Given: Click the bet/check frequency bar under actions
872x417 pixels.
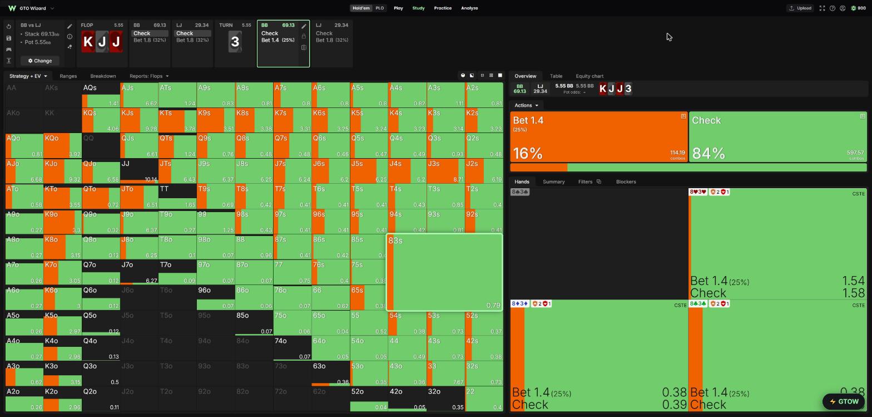Looking at the screenshot, I should (688, 168).
